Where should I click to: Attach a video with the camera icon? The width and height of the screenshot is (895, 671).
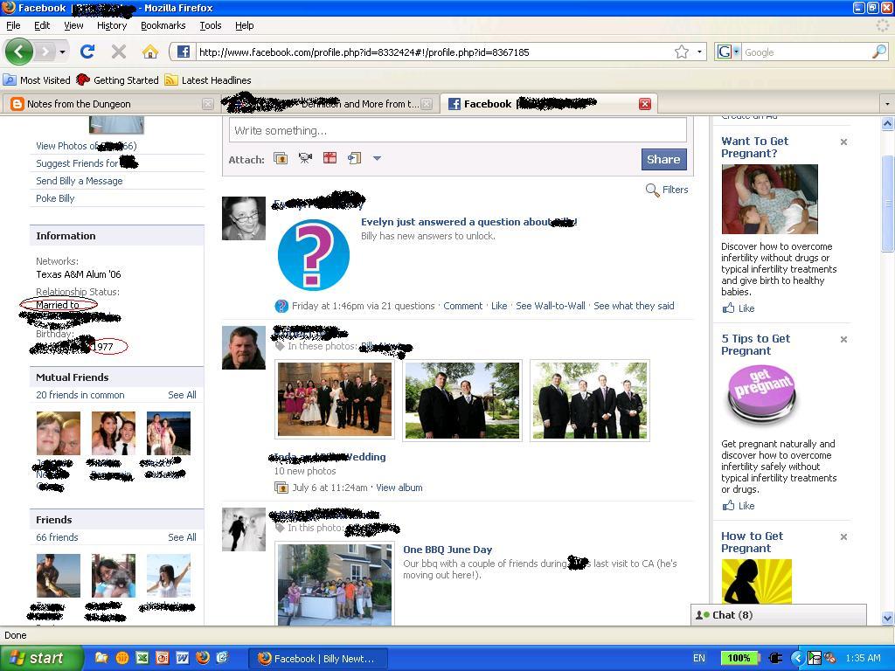305,158
